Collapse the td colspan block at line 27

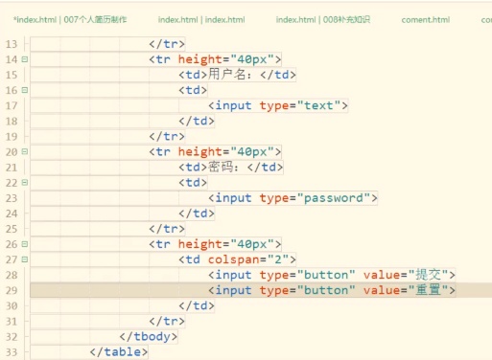click(x=25, y=259)
